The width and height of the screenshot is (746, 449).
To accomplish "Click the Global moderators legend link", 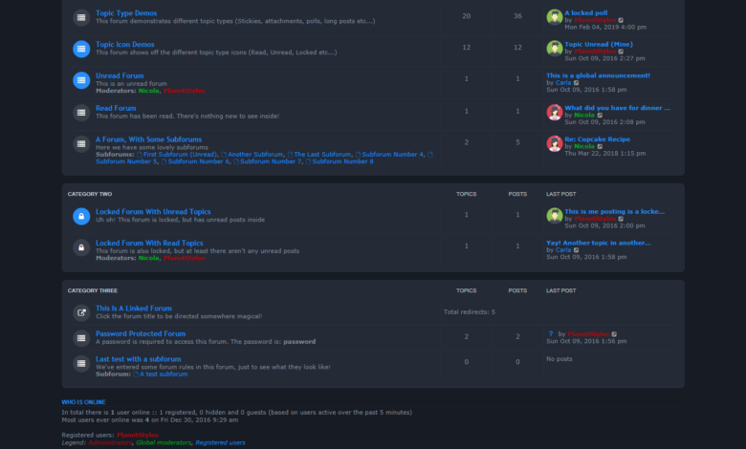I will coord(164,442).
